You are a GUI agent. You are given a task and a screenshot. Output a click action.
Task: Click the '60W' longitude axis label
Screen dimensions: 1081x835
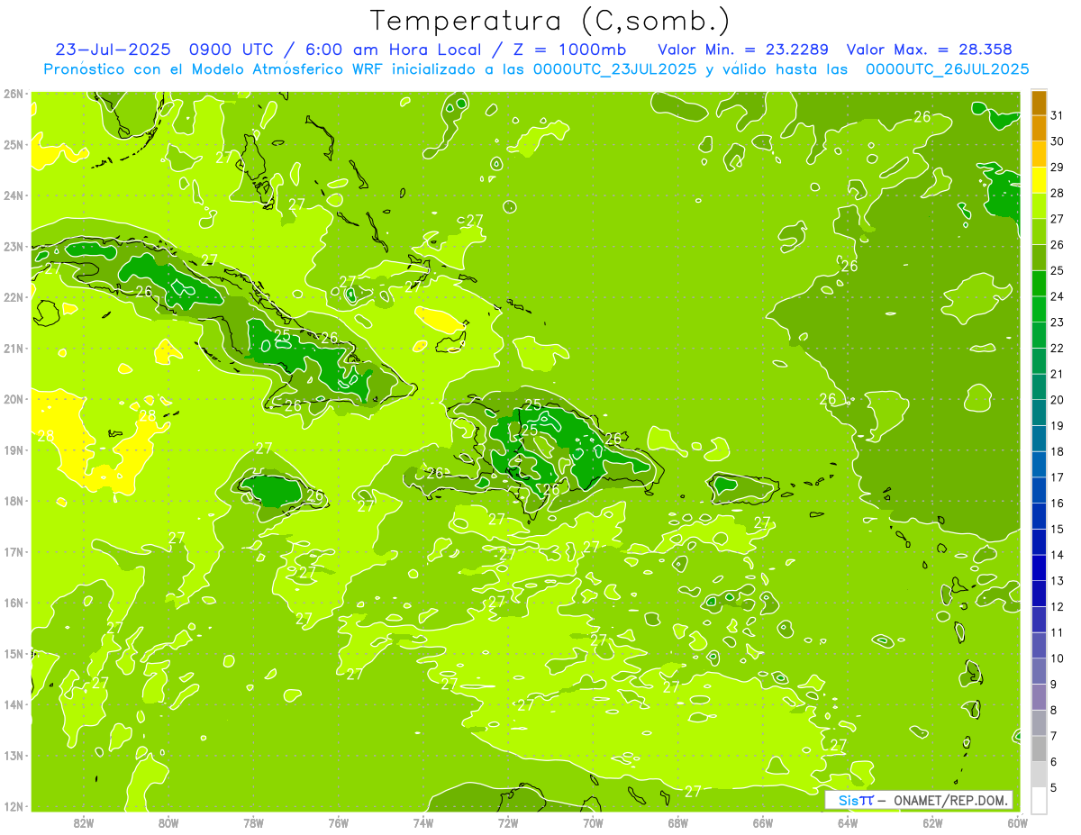pyautogui.click(x=1016, y=821)
